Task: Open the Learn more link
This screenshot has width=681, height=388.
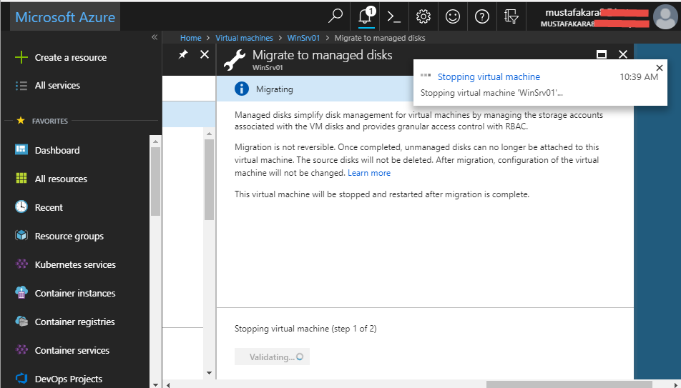Action: (x=369, y=173)
